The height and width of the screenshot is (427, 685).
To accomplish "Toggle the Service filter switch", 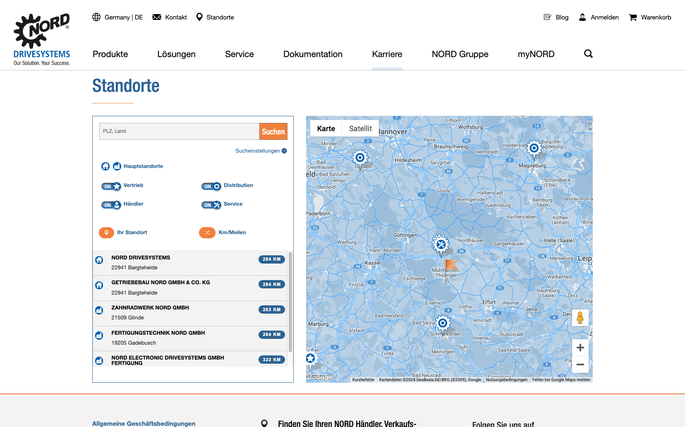I will pos(211,205).
